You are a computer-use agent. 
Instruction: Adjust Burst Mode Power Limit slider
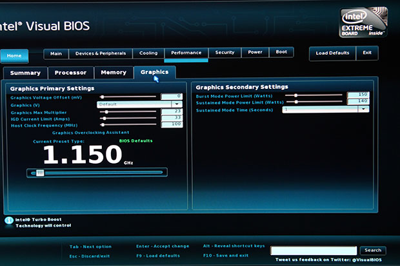(x=314, y=95)
